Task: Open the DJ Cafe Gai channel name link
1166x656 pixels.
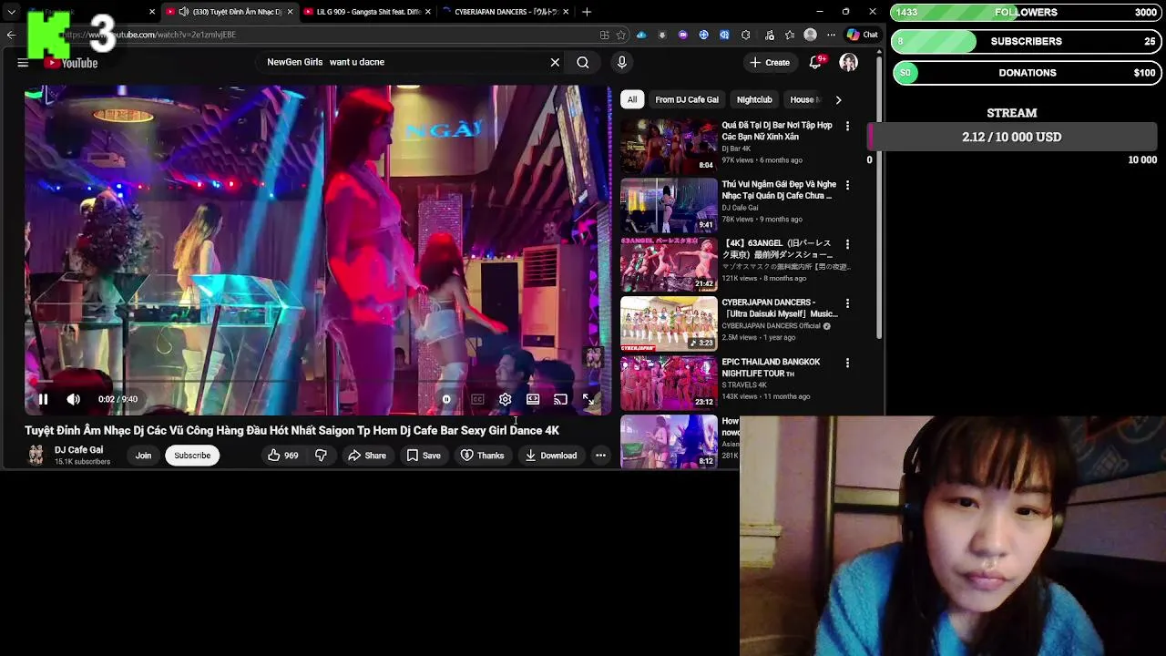Action: coord(78,450)
